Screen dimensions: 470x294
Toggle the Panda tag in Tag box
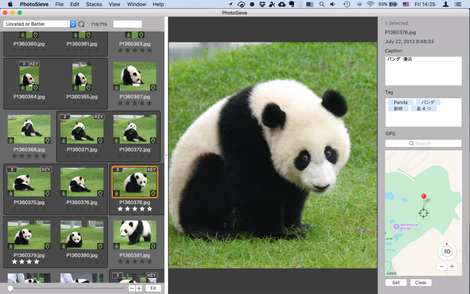(x=401, y=102)
